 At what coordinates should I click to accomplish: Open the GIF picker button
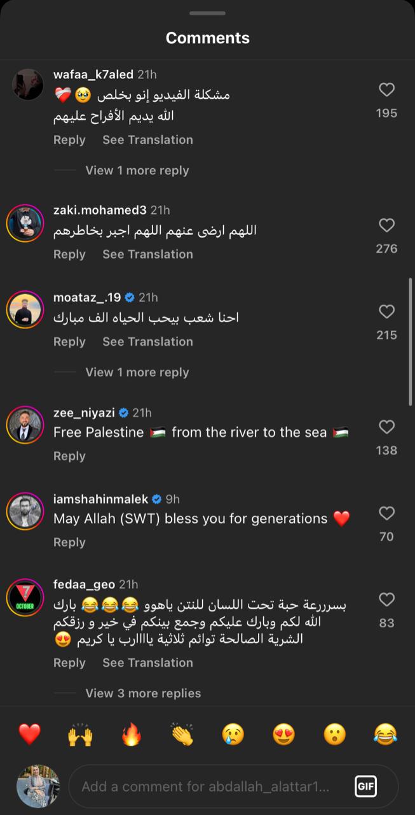click(x=365, y=786)
